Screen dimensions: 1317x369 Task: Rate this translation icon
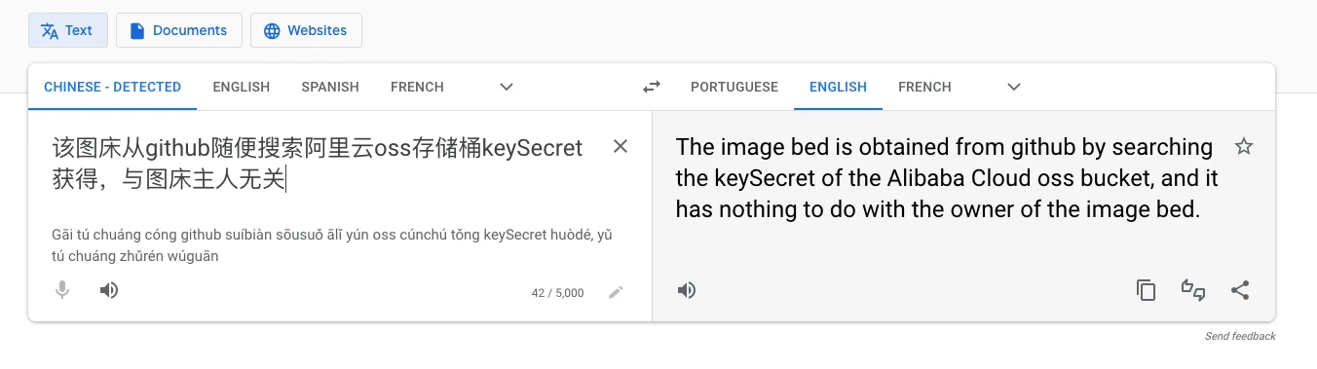pyautogui.click(x=1193, y=290)
